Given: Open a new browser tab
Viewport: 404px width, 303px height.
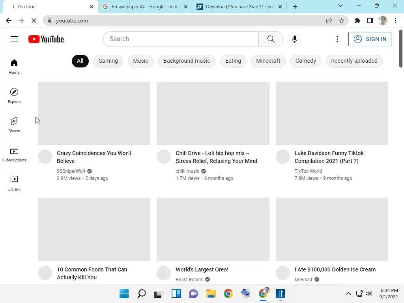Looking at the screenshot, I should pos(295,7).
